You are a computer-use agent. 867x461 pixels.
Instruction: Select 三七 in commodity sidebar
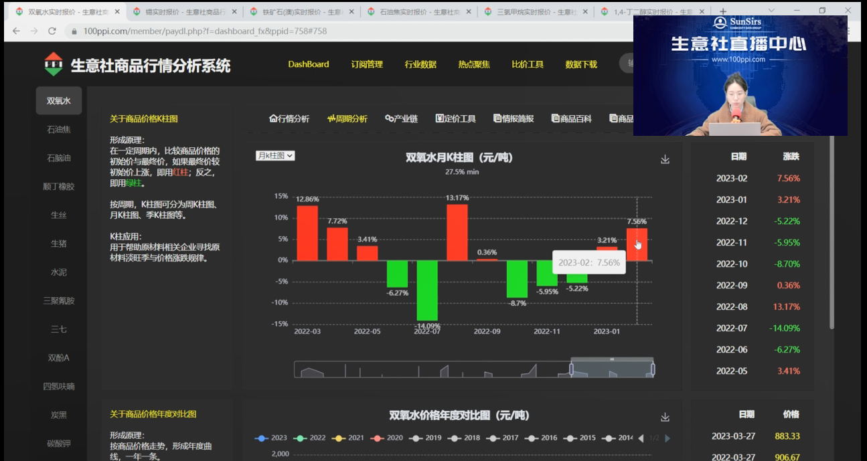click(x=59, y=329)
